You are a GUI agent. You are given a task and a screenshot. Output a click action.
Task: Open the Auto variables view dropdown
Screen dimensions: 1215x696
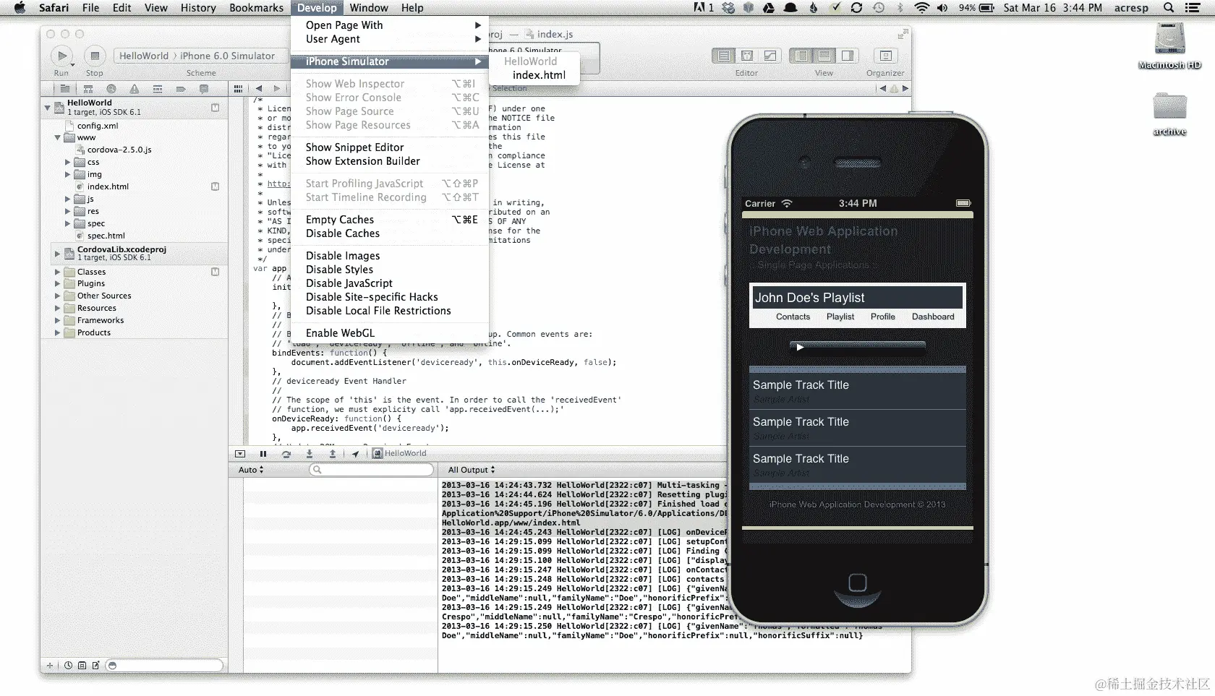pyautogui.click(x=251, y=470)
